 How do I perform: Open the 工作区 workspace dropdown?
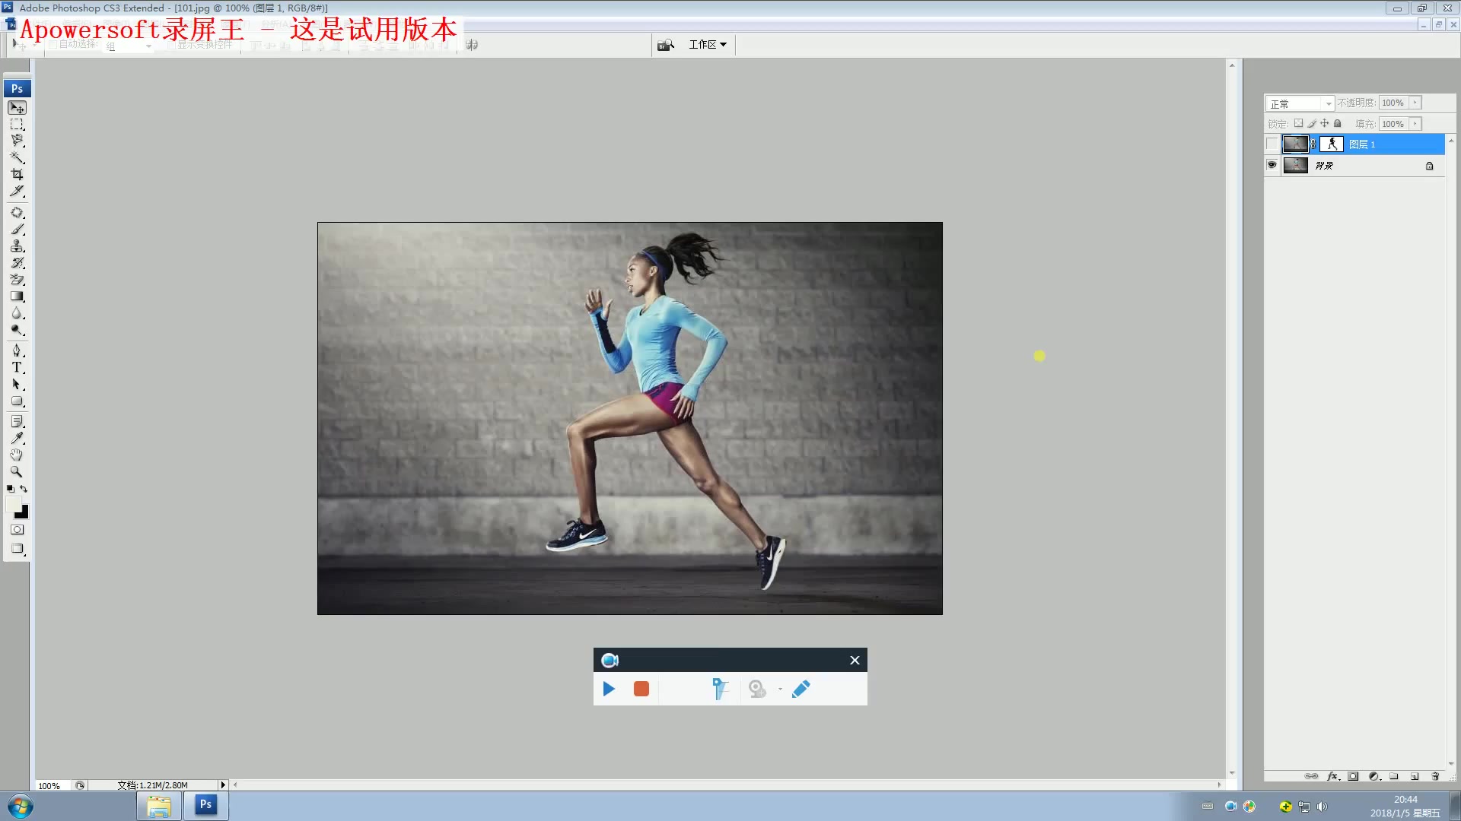pos(708,45)
